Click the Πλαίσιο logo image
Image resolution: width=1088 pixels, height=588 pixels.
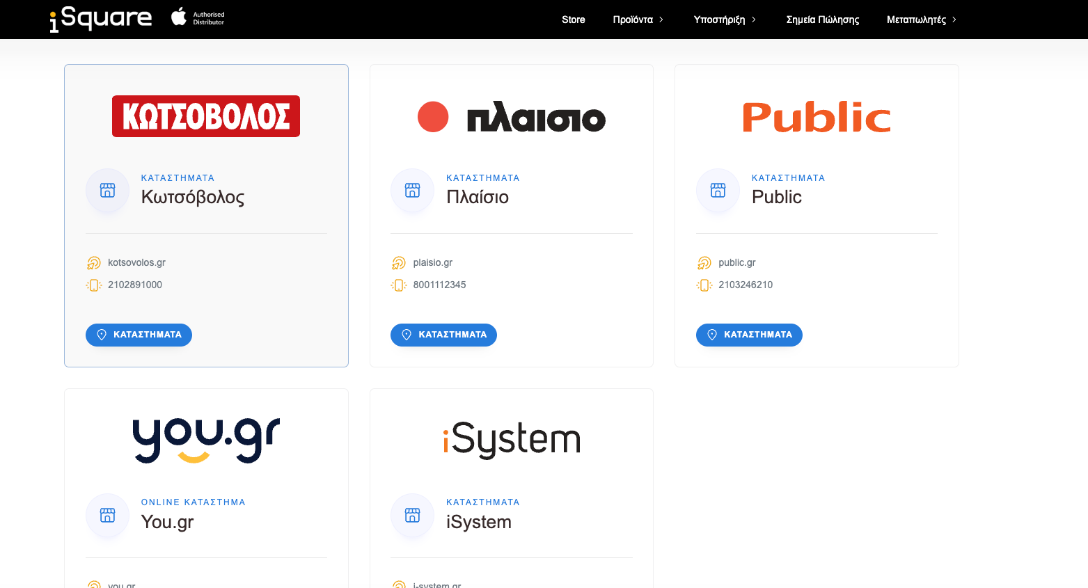click(512, 117)
